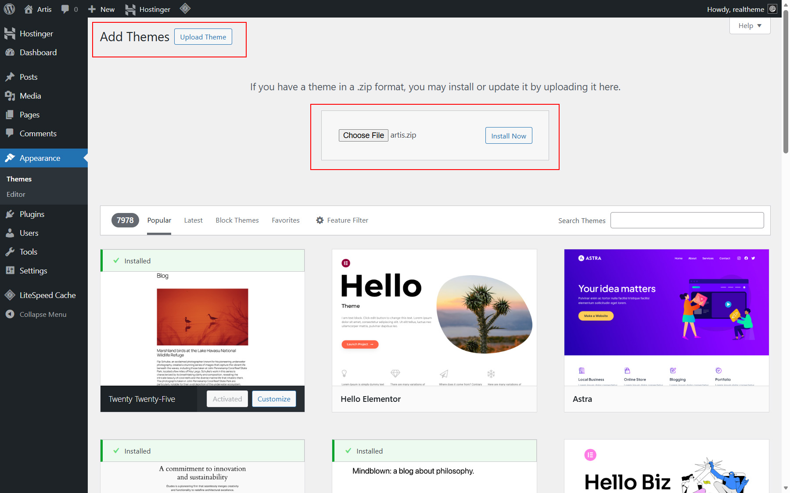Switch to the Latest themes tab

193,220
